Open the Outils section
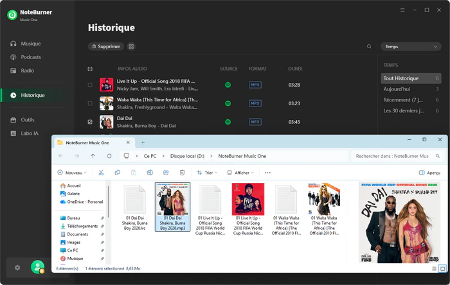The width and height of the screenshot is (450, 285). [22, 120]
